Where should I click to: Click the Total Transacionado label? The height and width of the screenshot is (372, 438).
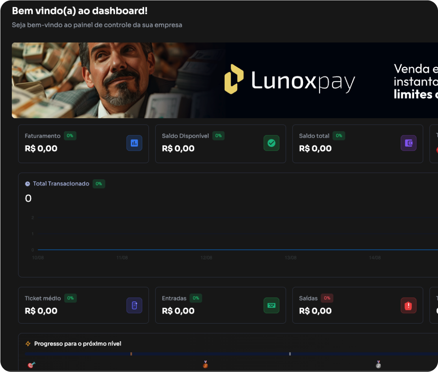(61, 183)
